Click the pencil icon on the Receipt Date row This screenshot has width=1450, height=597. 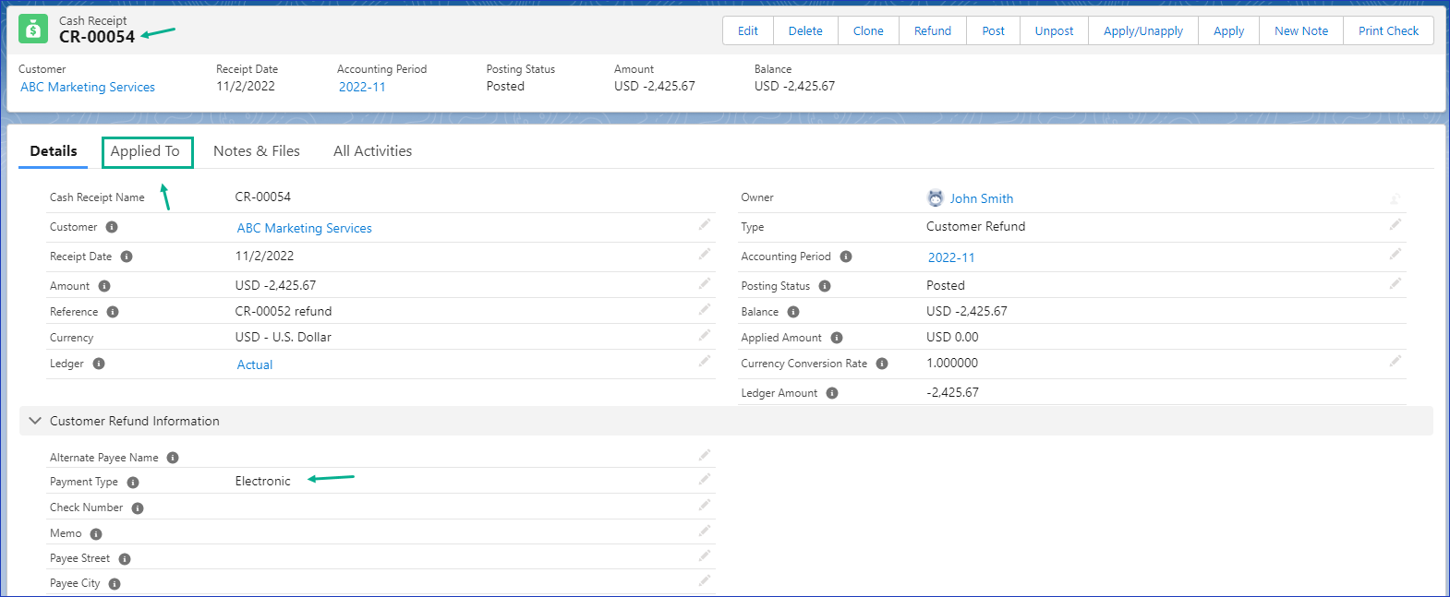point(705,254)
